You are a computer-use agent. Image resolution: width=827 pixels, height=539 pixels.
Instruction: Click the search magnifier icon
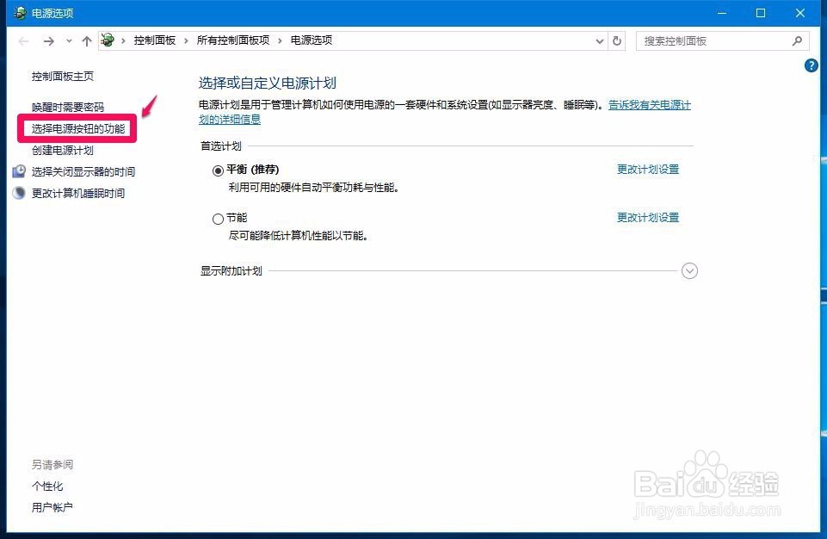click(x=797, y=40)
